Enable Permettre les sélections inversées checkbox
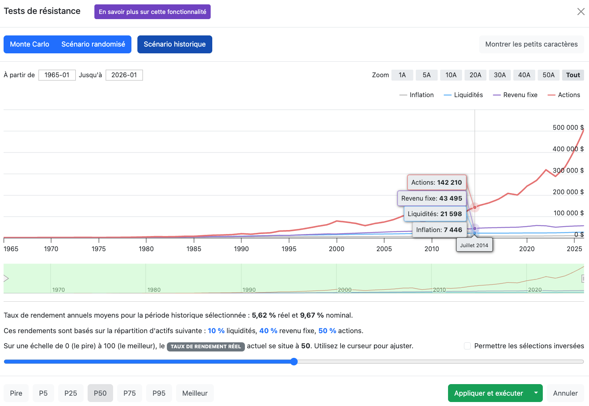 [468, 346]
